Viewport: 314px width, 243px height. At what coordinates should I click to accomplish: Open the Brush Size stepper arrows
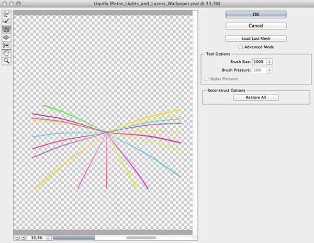click(x=270, y=62)
